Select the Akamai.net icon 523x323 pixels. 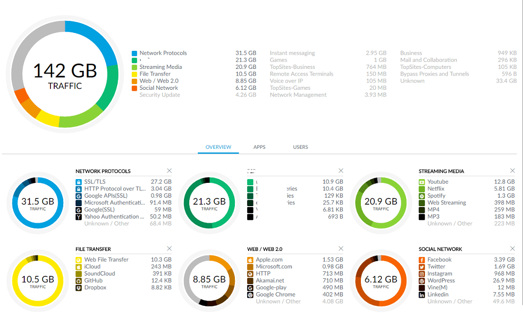pyautogui.click(x=250, y=281)
